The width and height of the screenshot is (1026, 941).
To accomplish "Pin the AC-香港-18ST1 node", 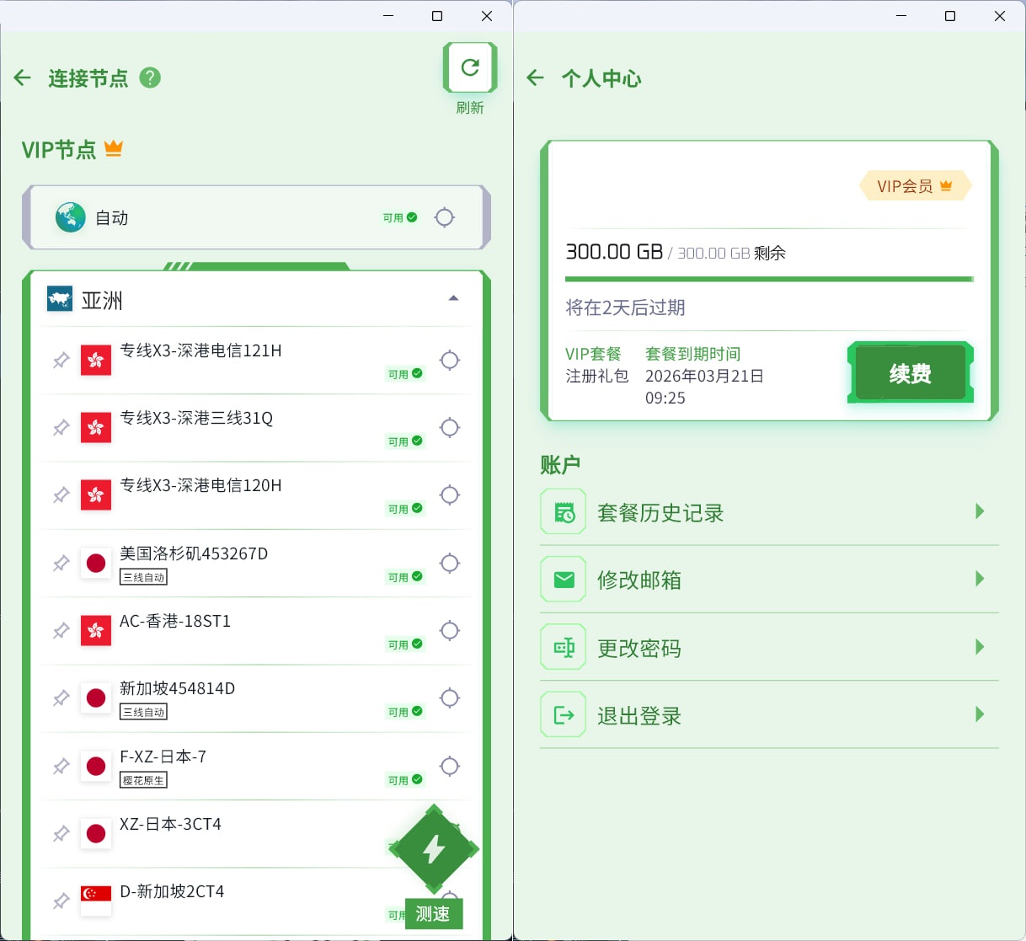I will point(61,631).
